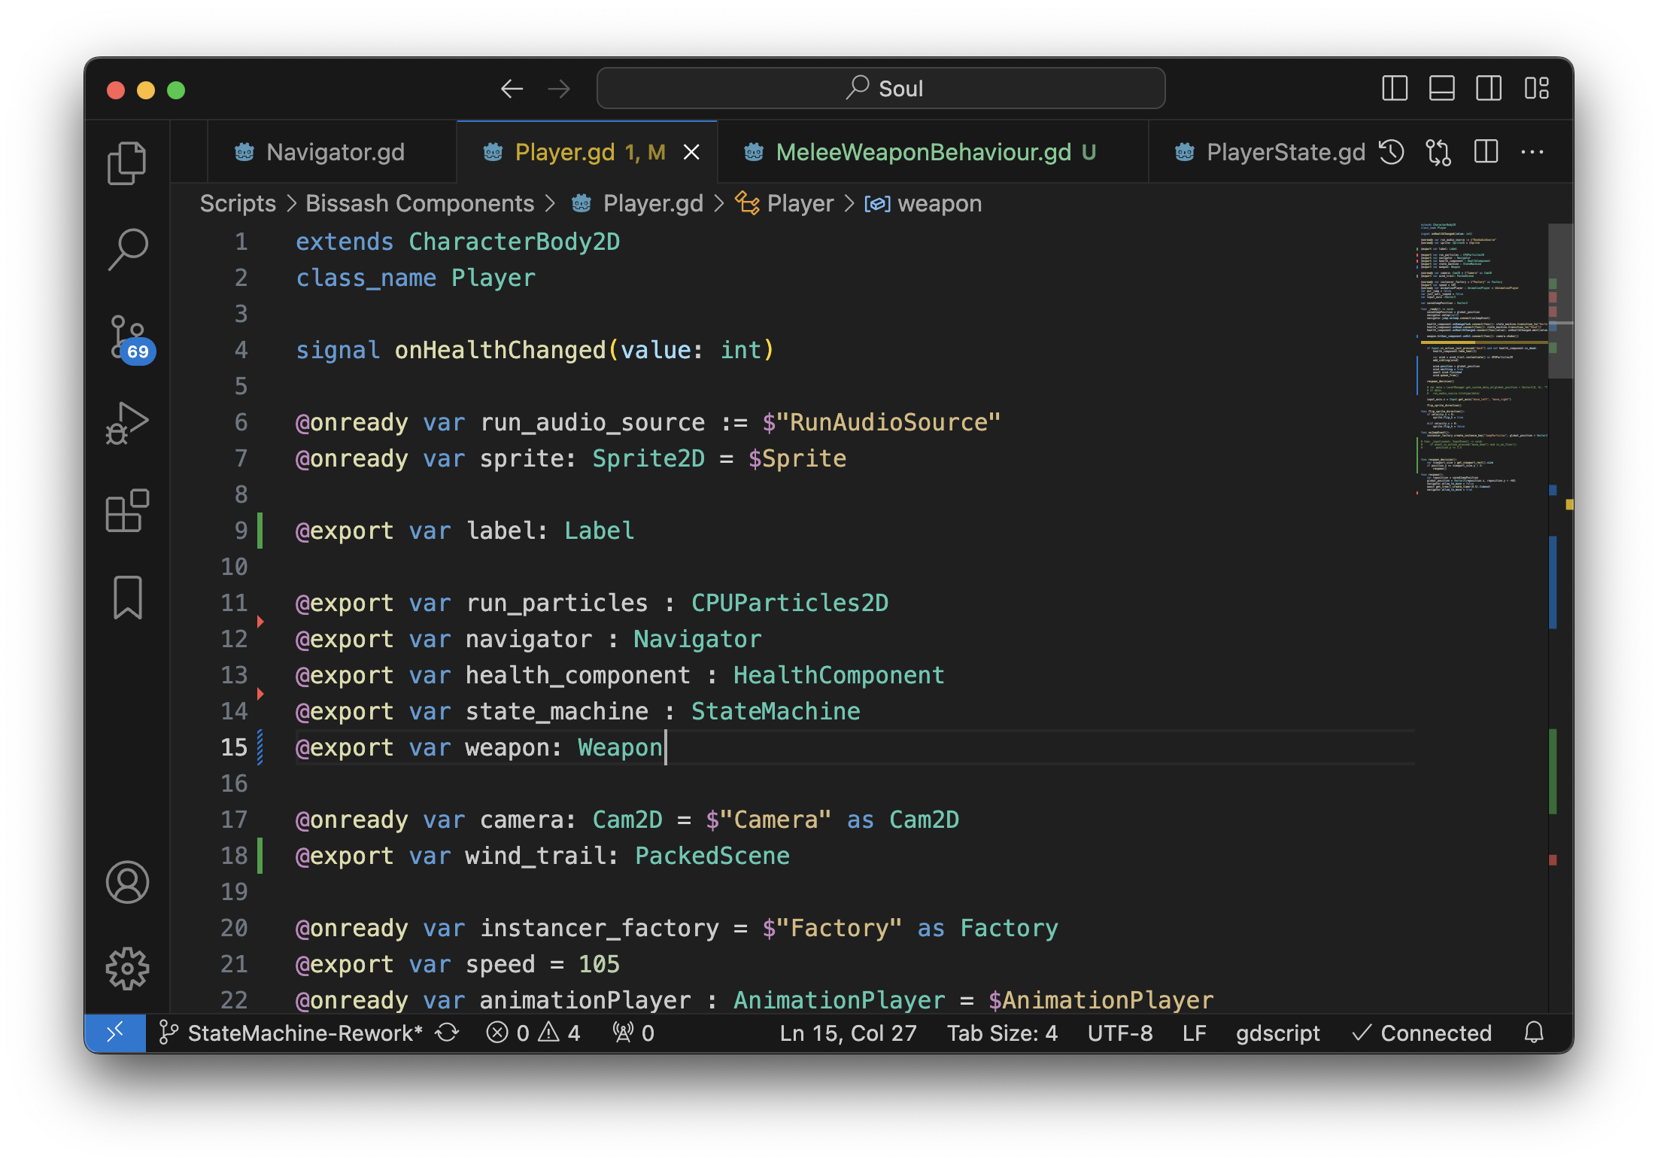Switch to the Navigator.gd tab
Viewport: 1658px width, 1165px height.
tap(335, 152)
